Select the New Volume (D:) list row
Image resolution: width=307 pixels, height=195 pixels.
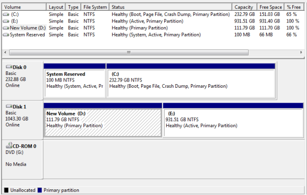click(x=152, y=28)
